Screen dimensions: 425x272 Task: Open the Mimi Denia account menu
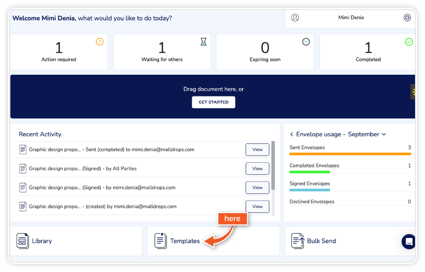coord(351,18)
